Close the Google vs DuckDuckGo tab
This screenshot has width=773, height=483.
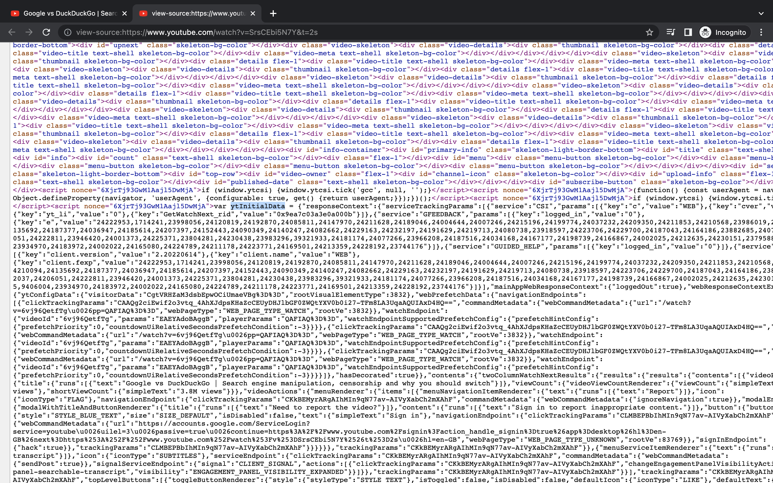pyautogui.click(x=125, y=13)
